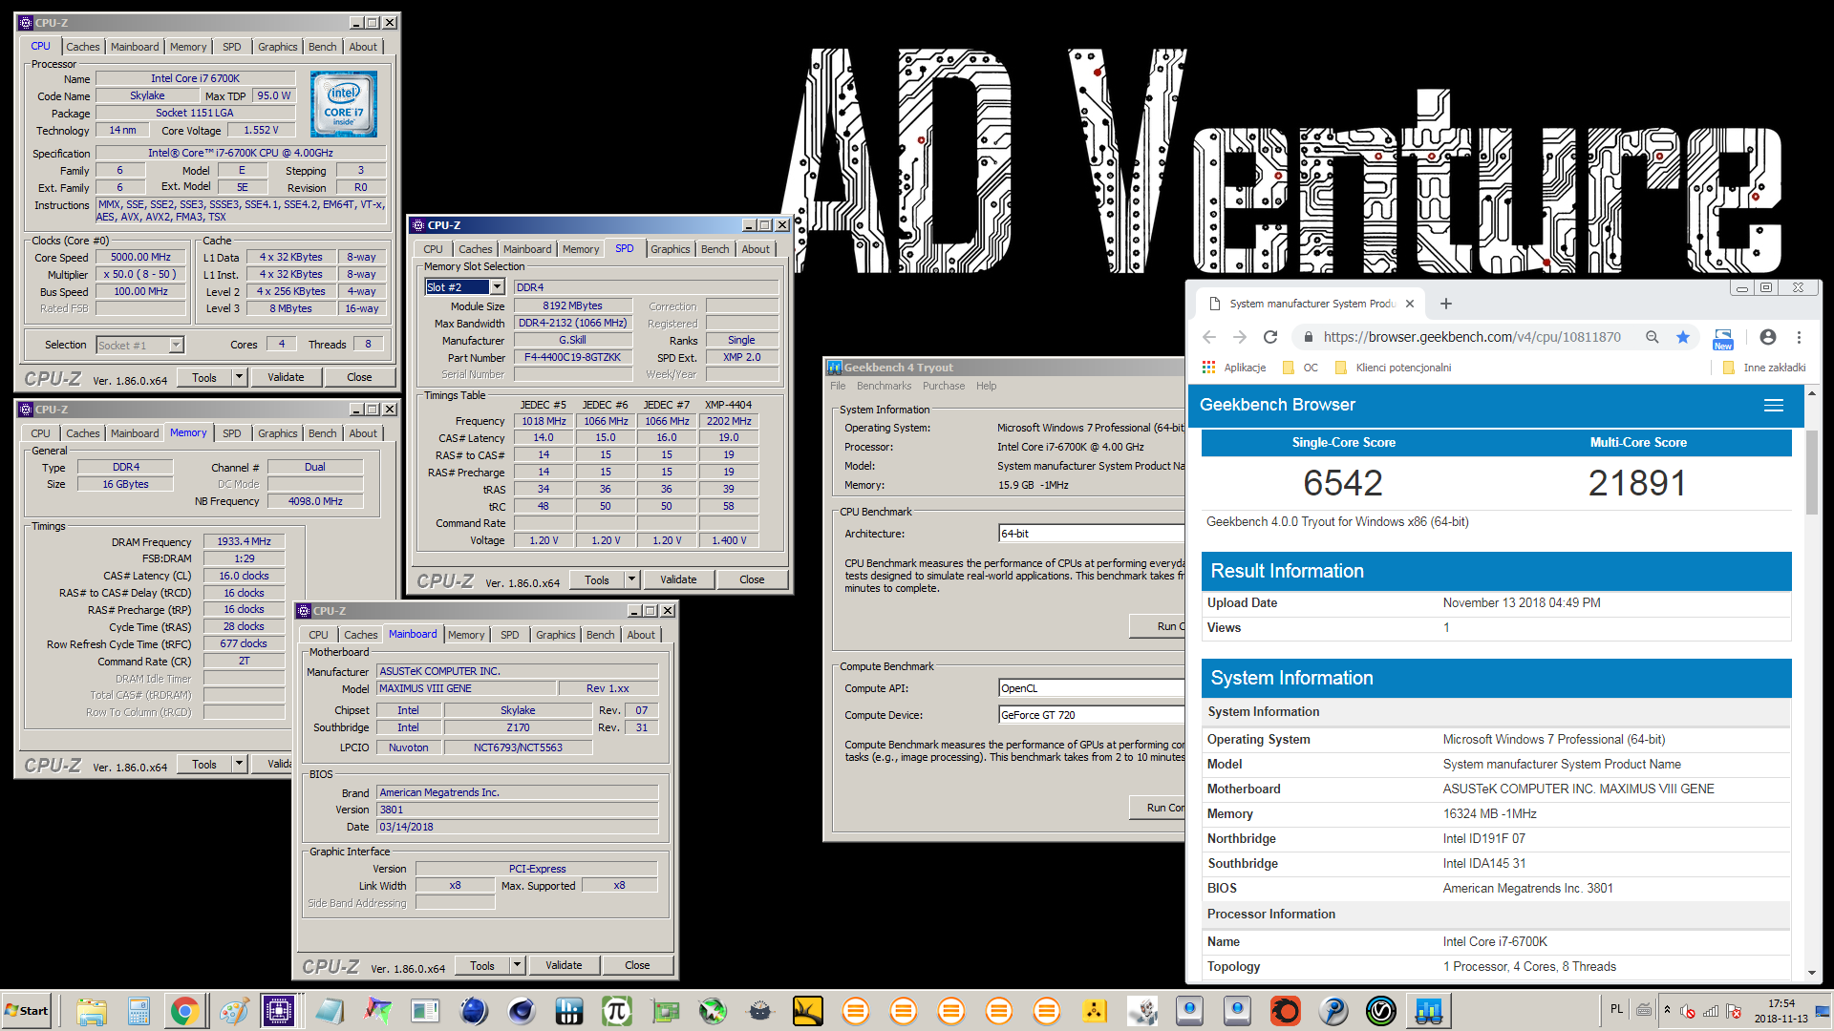The width and height of the screenshot is (1834, 1031).
Task: Switch to Caches tab in top-left CPU-Z window
Action: pos(82,47)
